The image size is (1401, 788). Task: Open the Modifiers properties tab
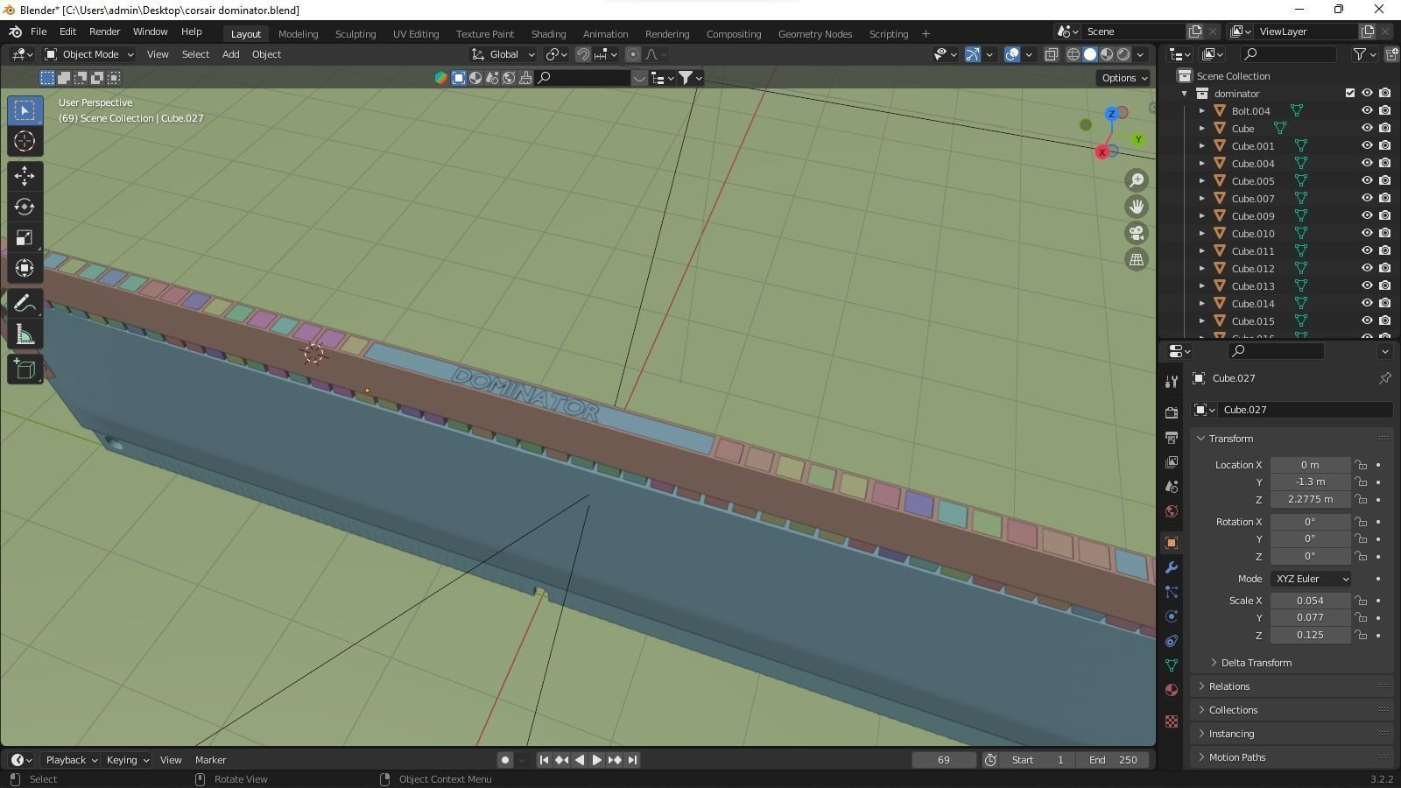(1172, 567)
